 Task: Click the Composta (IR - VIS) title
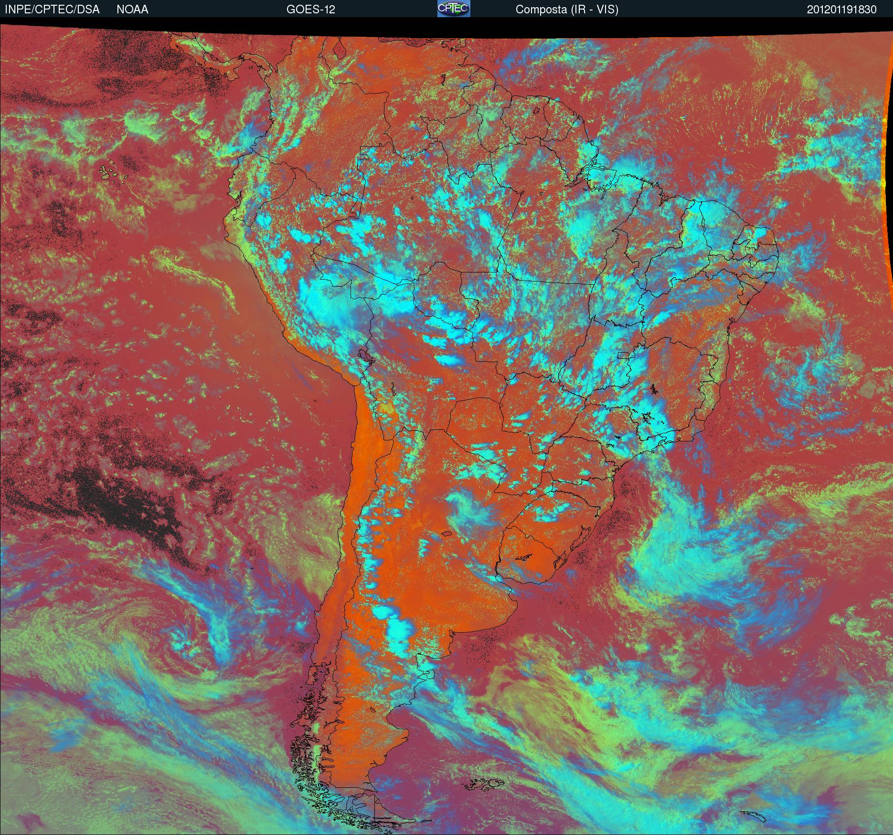pos(567,10)
